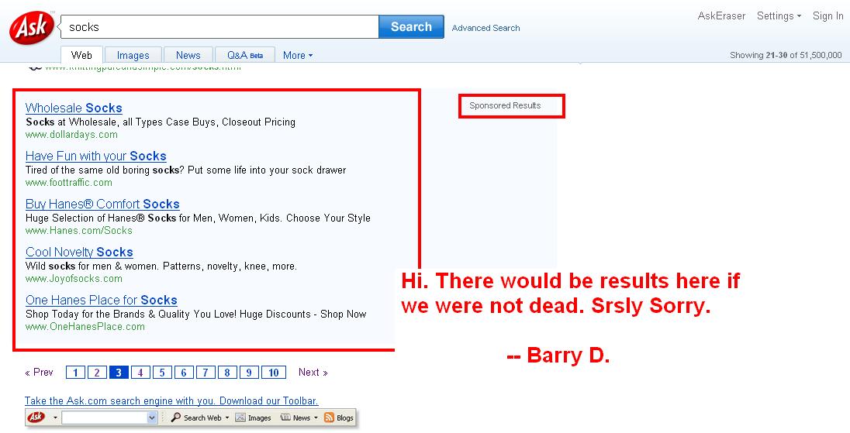Open Advanced Search link
The image size is (850, 433).
[485, 28]
